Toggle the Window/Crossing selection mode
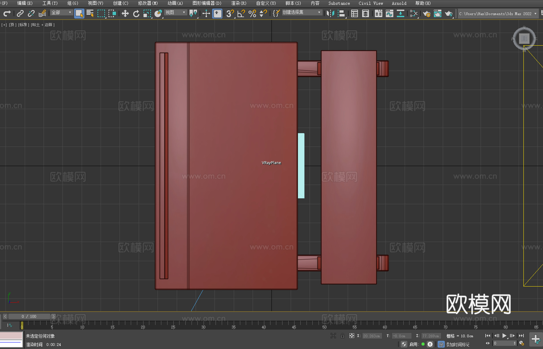 pos(112,13)
